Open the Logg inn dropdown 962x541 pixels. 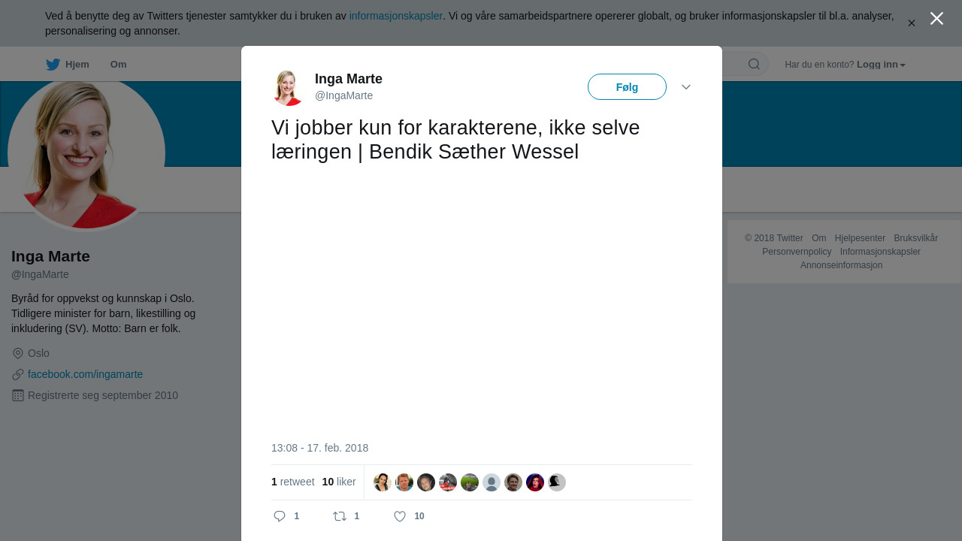[x=881, y=65]
